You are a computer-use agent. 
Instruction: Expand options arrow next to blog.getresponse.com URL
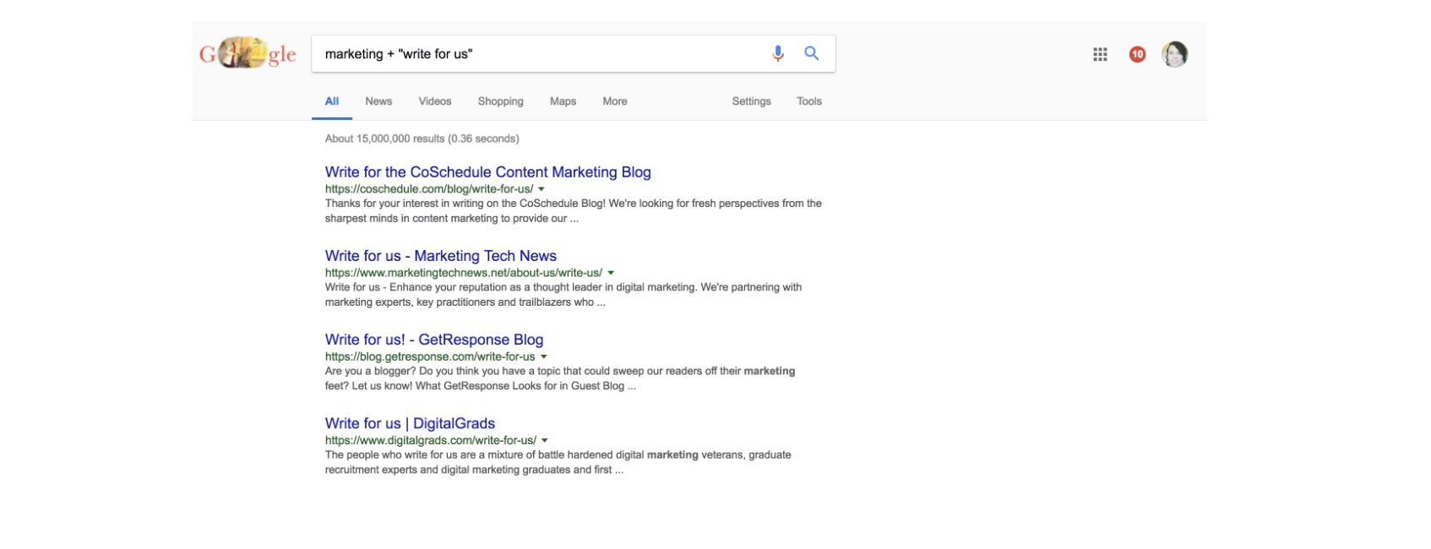544,356
